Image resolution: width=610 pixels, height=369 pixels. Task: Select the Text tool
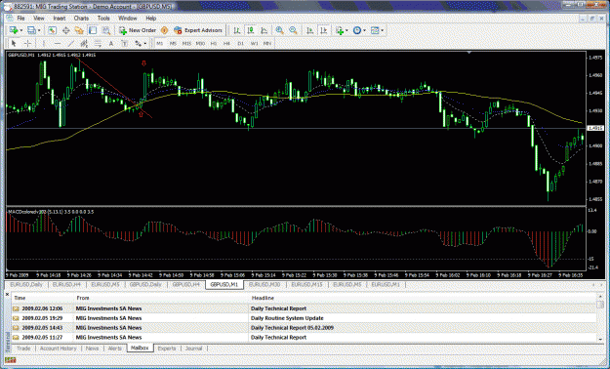pyautogui.click(x=111, y=44)
